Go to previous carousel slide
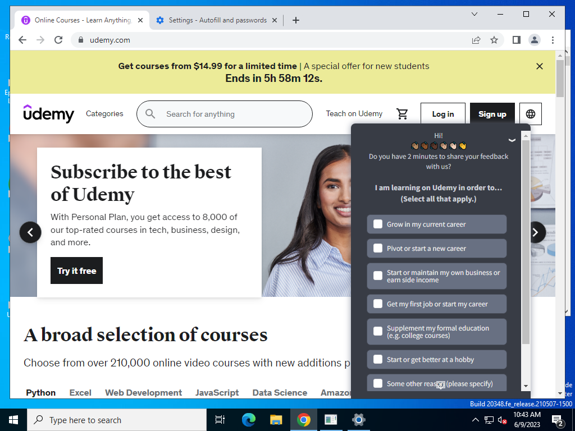This screenshot has height=431, width=575. [x=30, y=232]
